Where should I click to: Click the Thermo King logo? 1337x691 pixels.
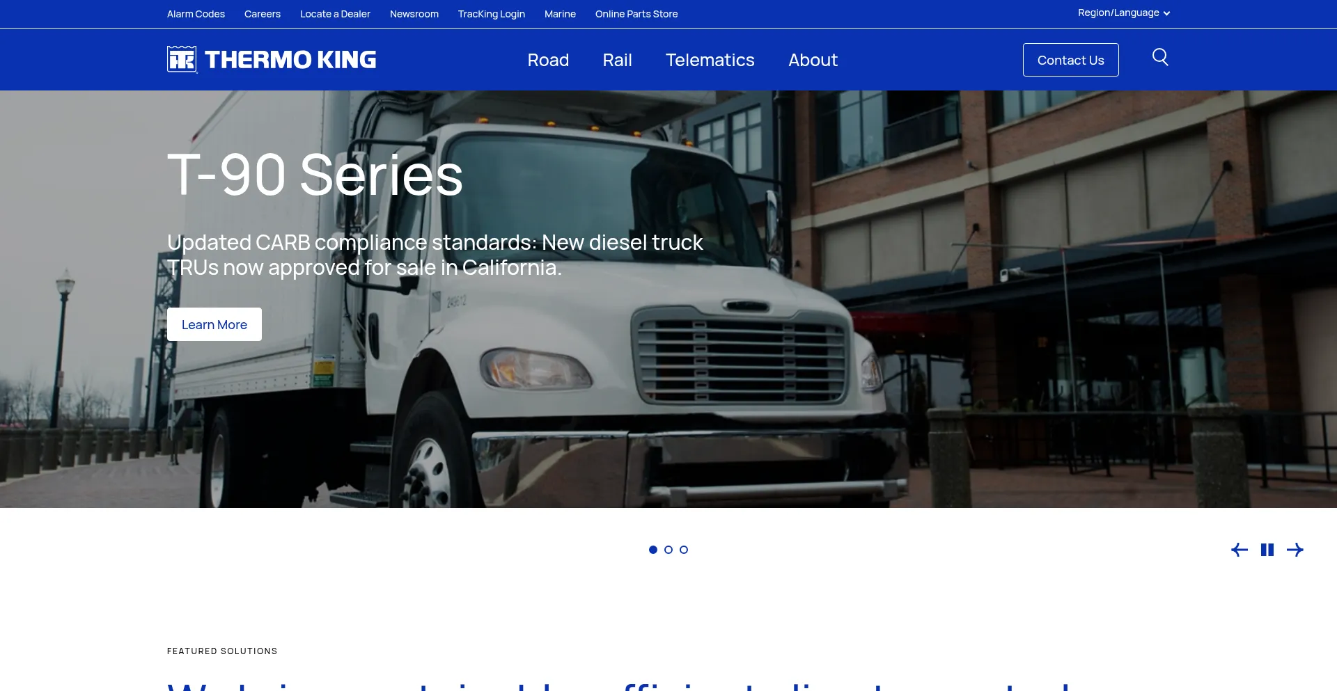tap(272, 60)
